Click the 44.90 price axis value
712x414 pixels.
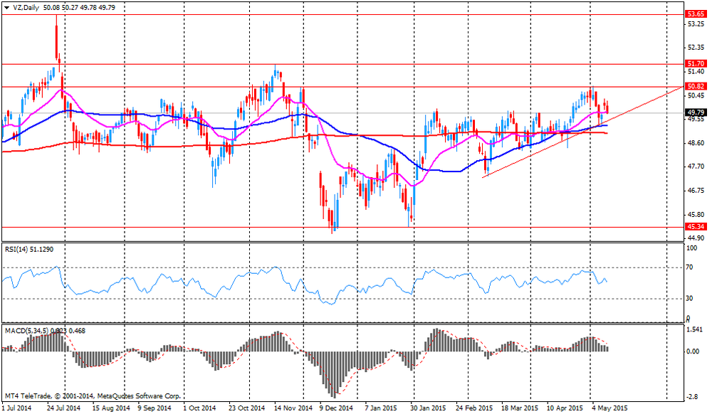696,238
